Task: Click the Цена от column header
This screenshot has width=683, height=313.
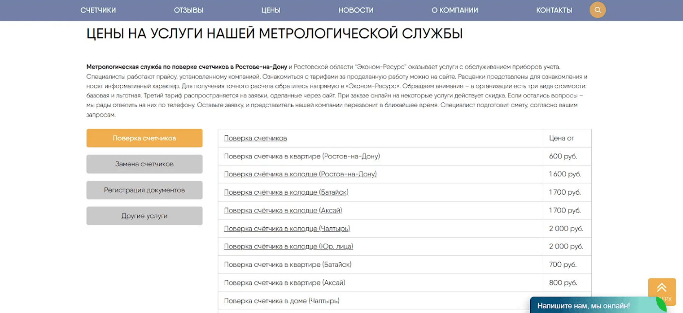Action: tap(567, 138)
